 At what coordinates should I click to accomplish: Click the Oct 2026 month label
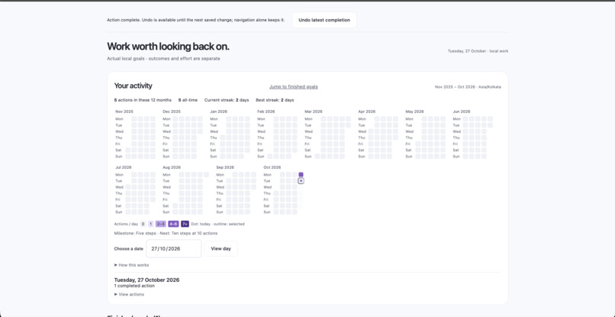click(x=272, y=167)
